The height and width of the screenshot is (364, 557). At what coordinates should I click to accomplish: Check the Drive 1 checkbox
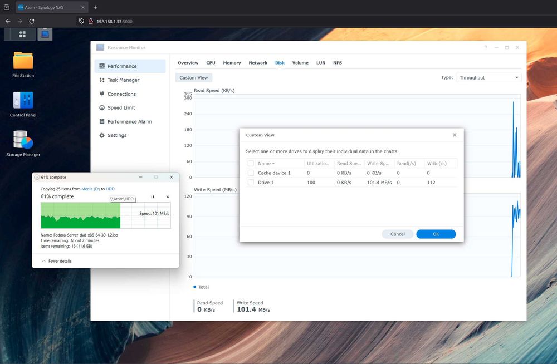click(x=251, y=182)
